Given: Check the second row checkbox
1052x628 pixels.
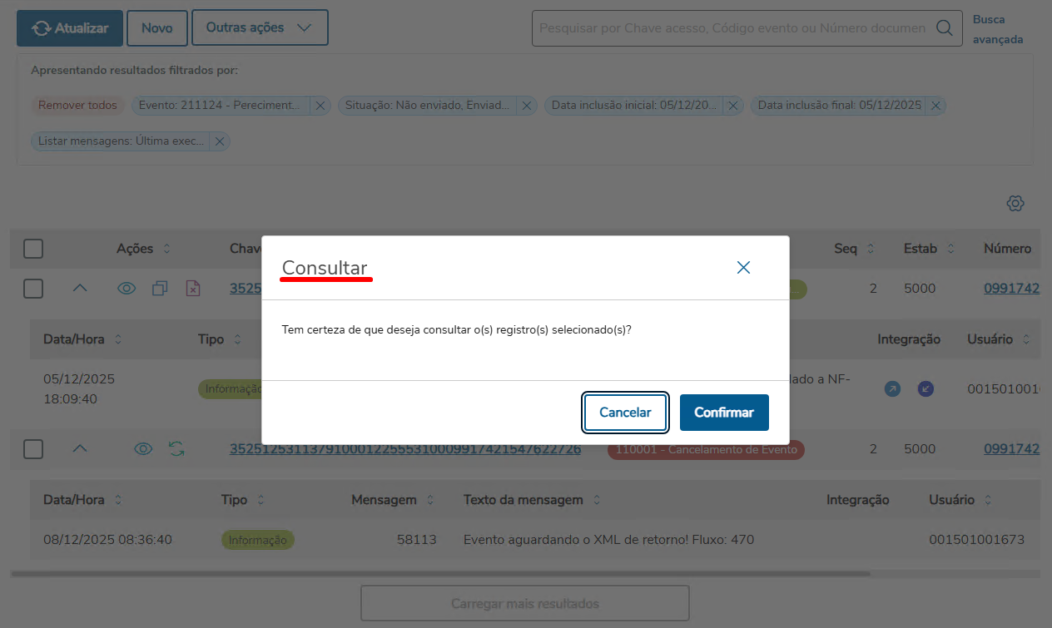Looking at the screenshot, I should 33,449.
